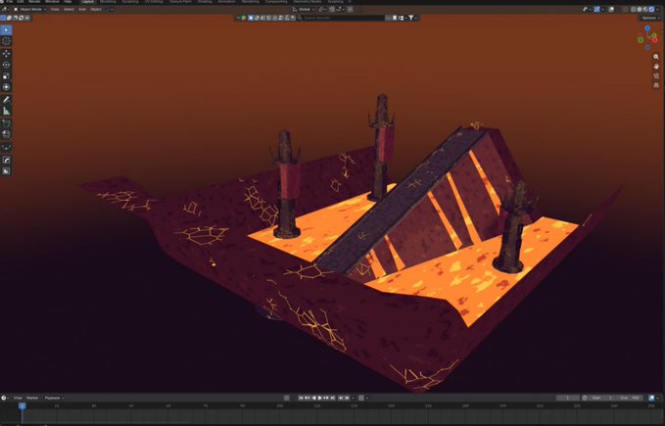
Task: Open the viewport View menu
Action: tap(55, 9)
